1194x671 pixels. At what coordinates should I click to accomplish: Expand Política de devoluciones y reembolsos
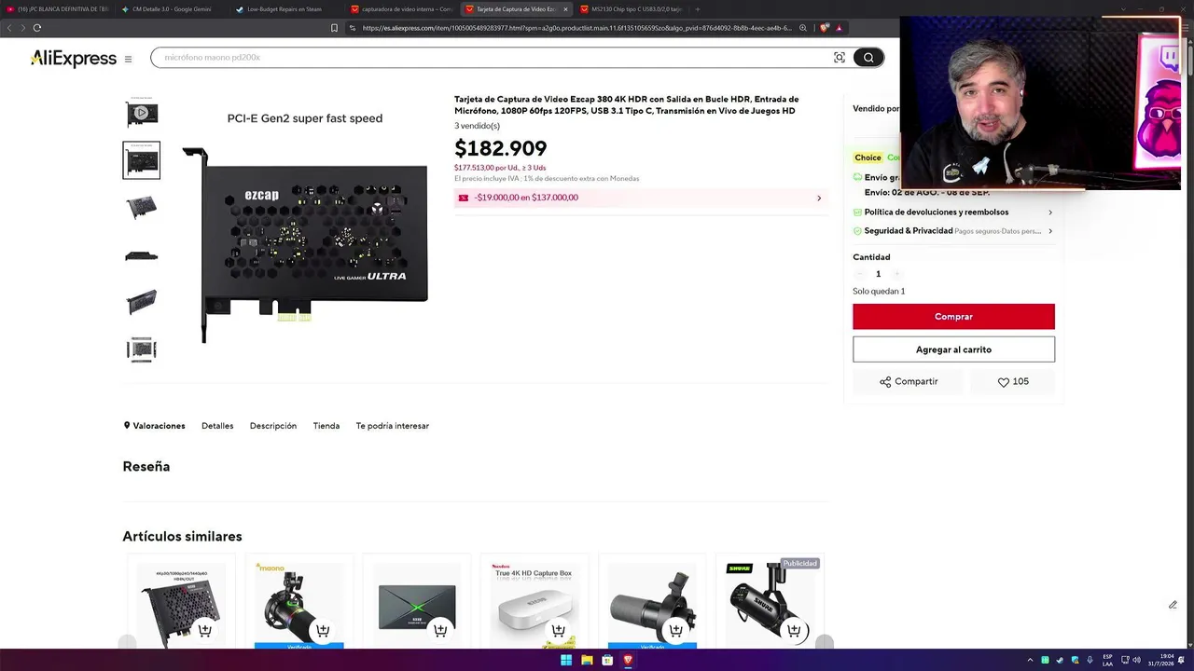tap(953, 212)
